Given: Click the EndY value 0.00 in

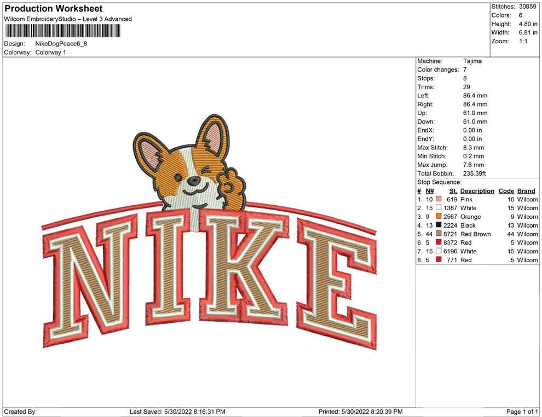Looking at the screenshot, I should tap(472, 138).
